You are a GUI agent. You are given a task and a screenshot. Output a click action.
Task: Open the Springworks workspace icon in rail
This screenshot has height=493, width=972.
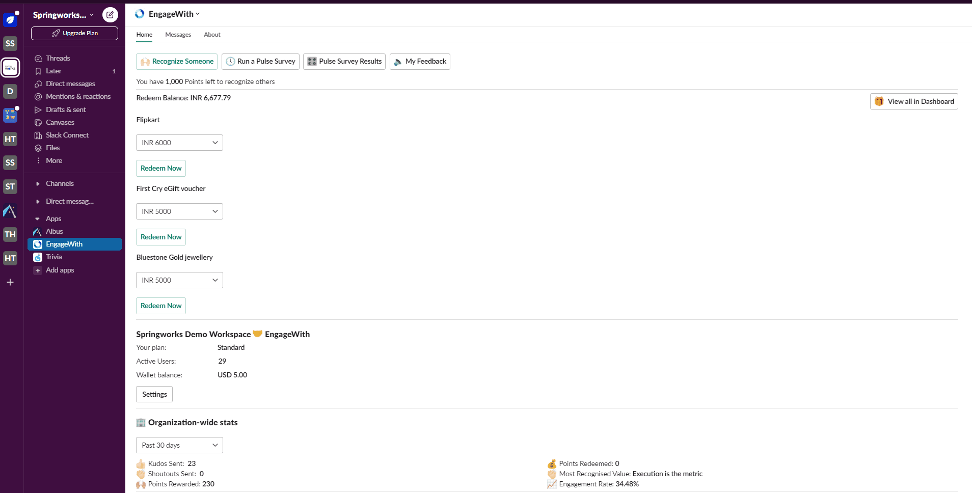point(10,67)
